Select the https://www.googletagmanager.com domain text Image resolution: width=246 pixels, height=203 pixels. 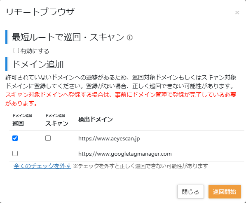[125, 154]
